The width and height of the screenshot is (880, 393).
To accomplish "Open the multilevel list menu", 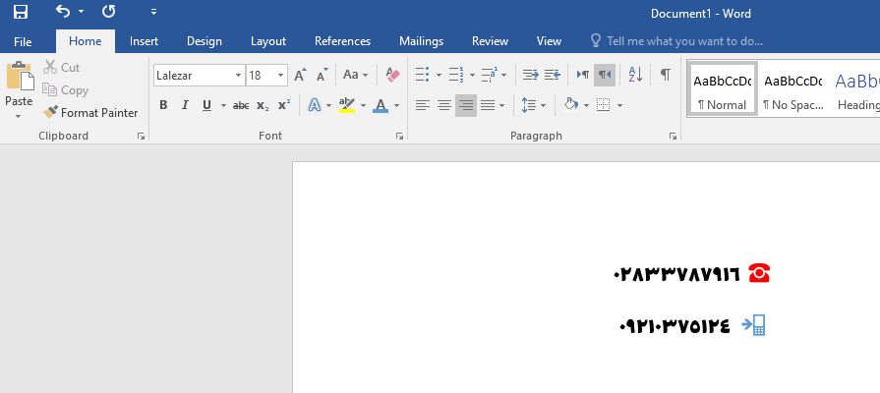I will click(494, 75).
